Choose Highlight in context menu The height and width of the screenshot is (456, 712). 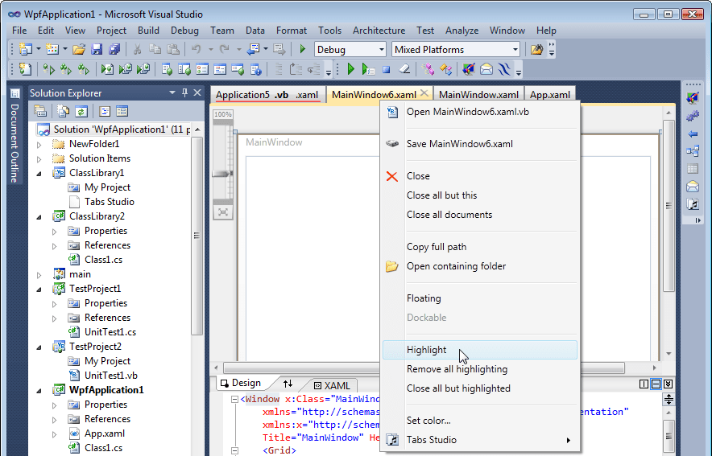tap(480, 350)
